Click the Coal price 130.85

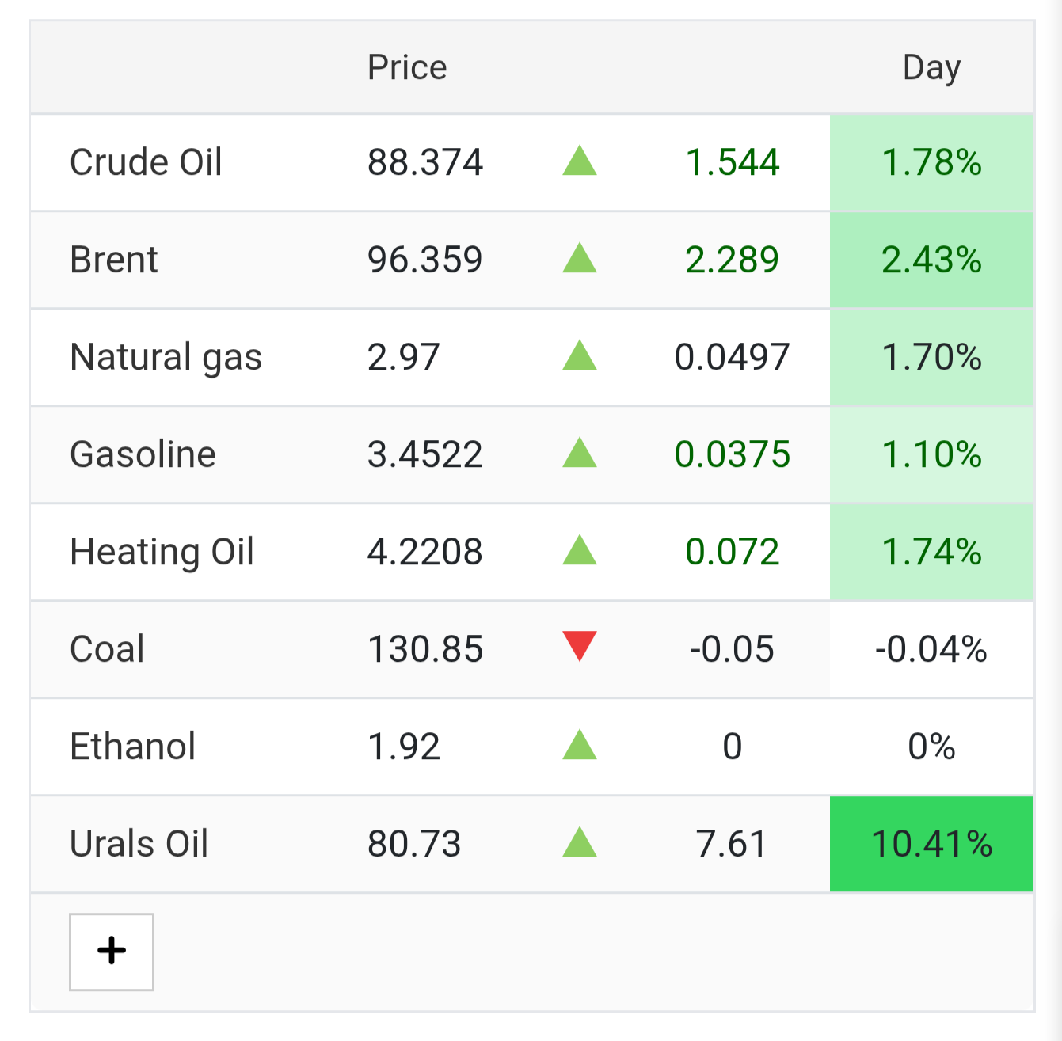425,649
